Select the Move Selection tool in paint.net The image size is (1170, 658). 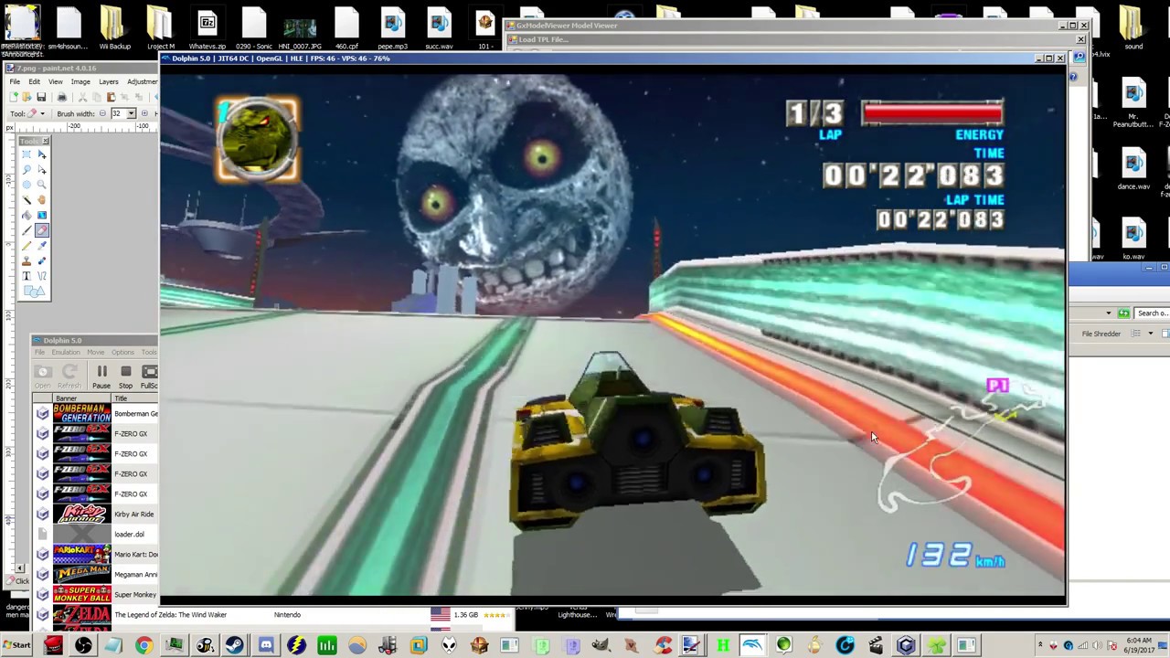(x=41, y=169)
